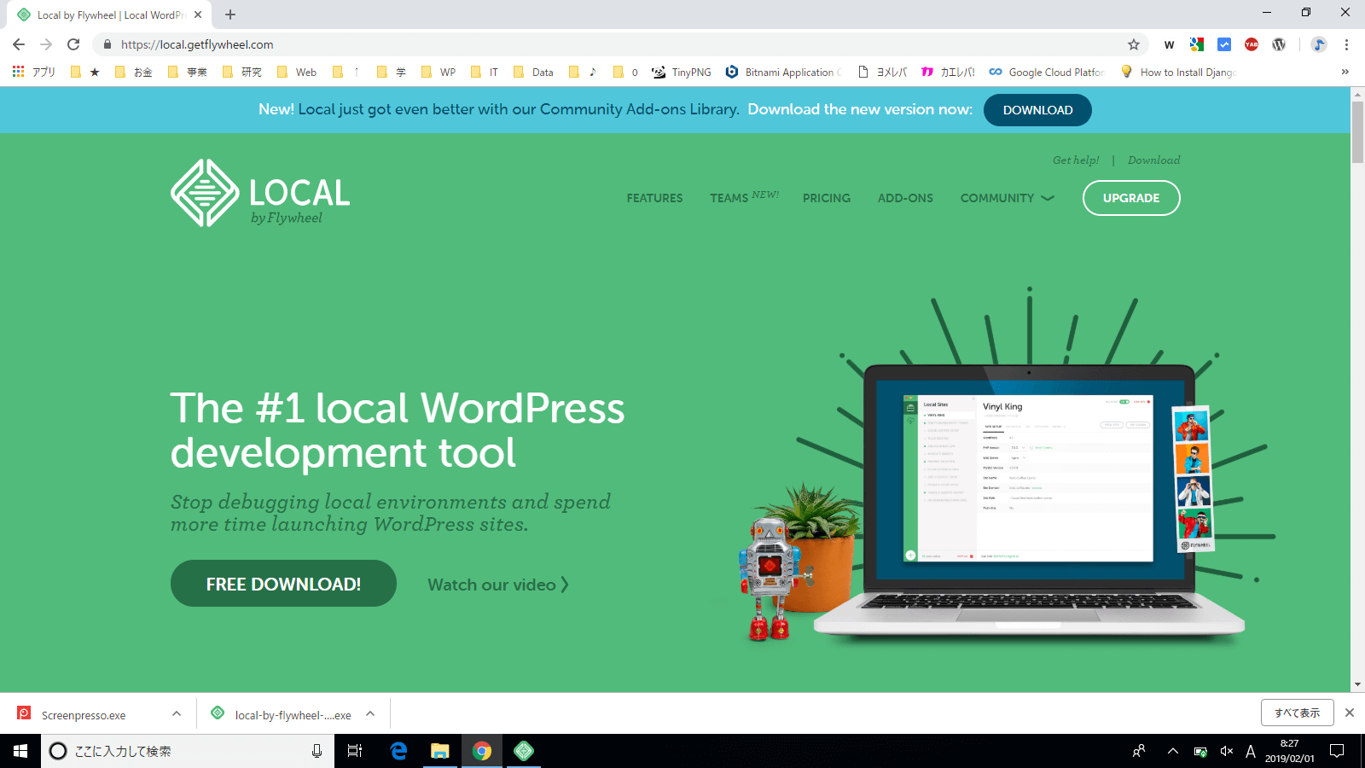Expand options for the Screenpresso.exe download
This screenshot has width=1365, height=768.
(x=177, y=714)
